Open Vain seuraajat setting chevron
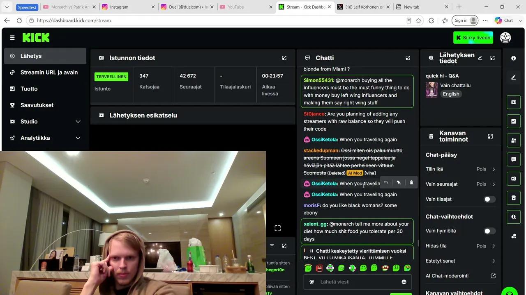Image resolution: width=526 pixels, height=295 pixels. [494, 184]
